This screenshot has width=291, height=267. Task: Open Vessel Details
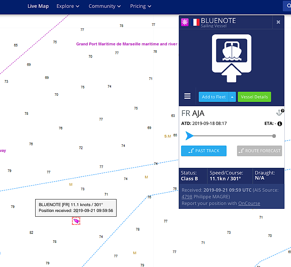click(254, 97)
